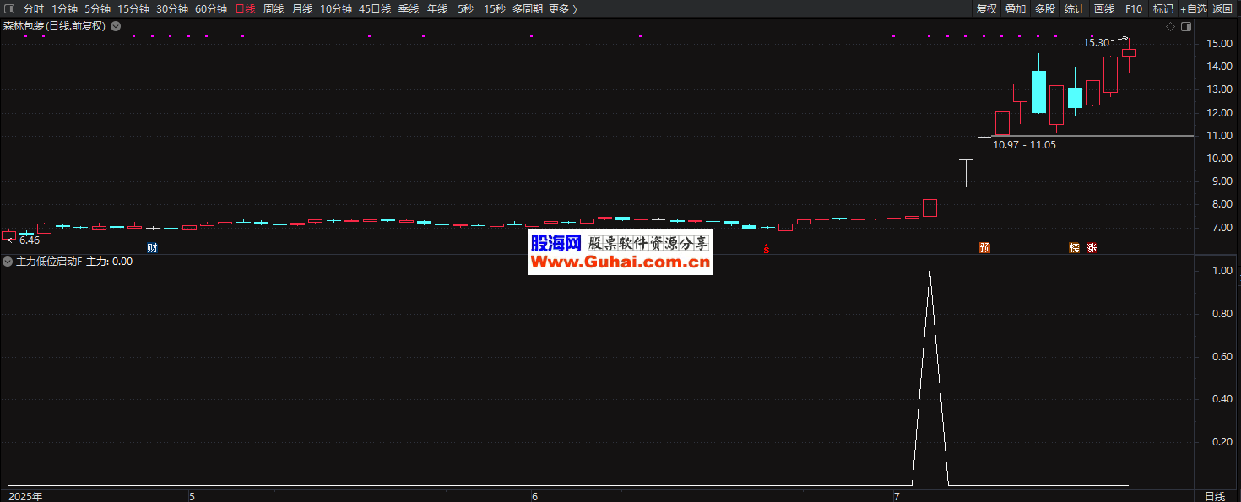Screen dimensions: 1241x502
Task: Select the 年线 yearly period tab
Action: (437, 8)
